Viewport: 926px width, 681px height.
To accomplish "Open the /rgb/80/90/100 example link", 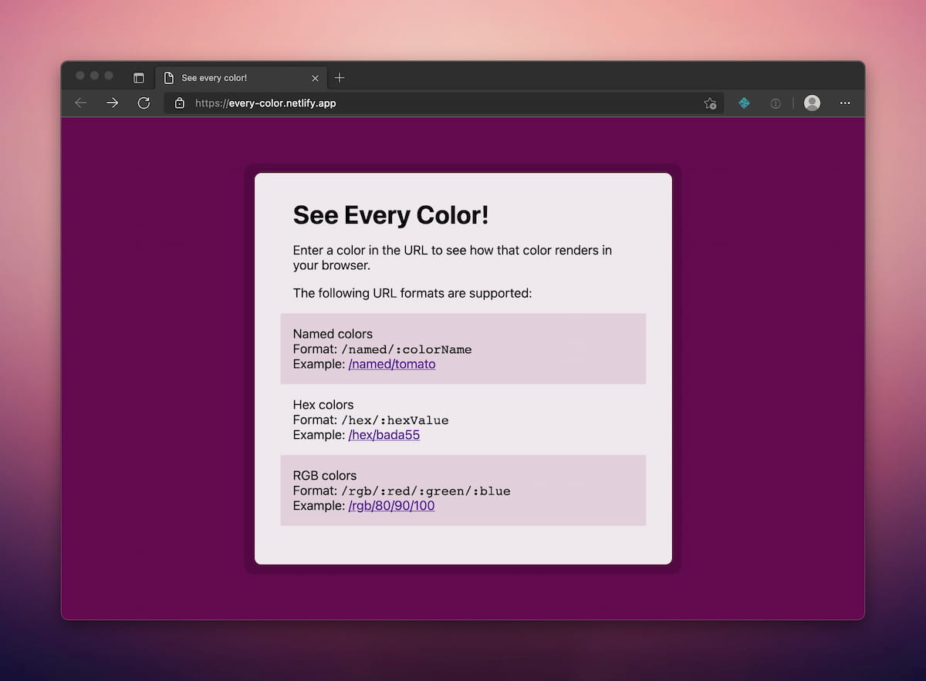I will pyautogui.click(x=391, y=505).
